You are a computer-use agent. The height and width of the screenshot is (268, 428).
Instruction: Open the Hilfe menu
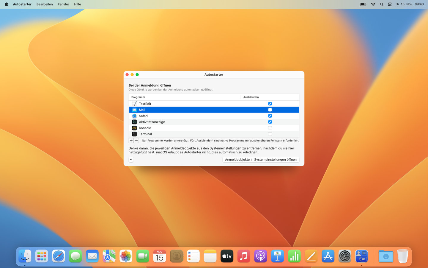point(78,4)
